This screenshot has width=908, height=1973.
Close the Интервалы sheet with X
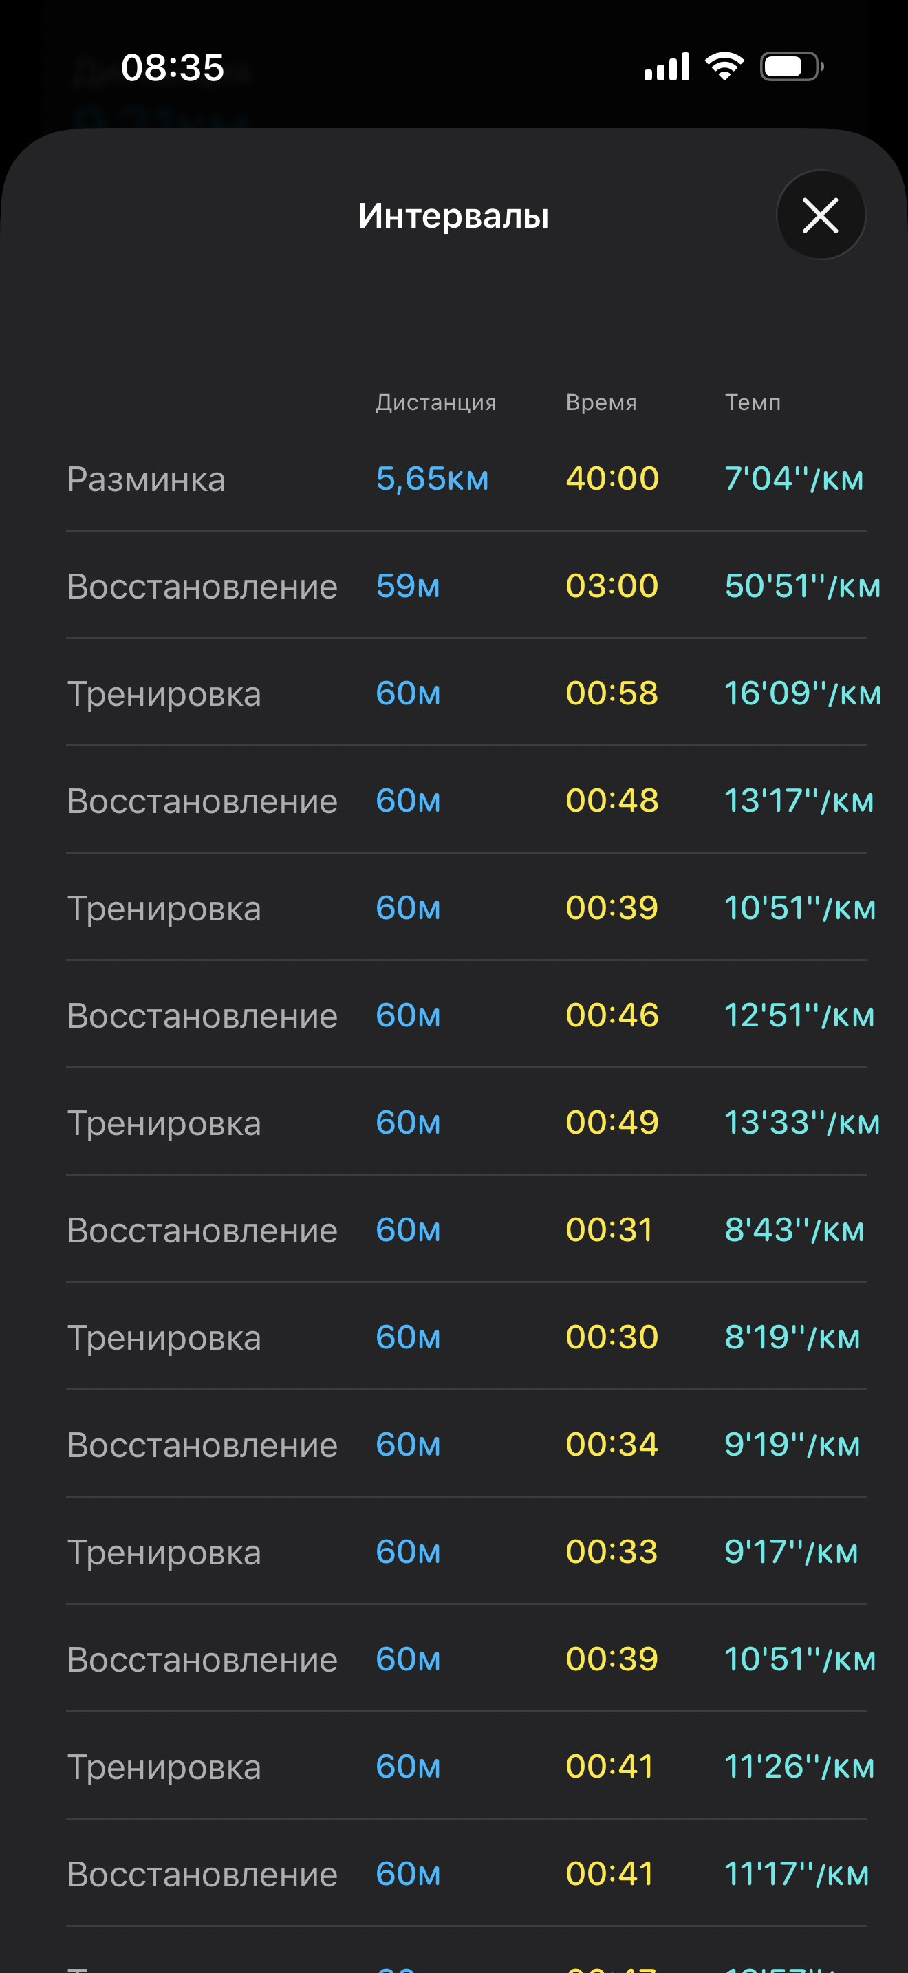click(821, 215)
